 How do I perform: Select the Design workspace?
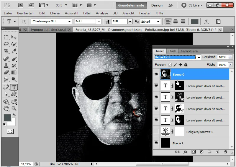point(157,5)
